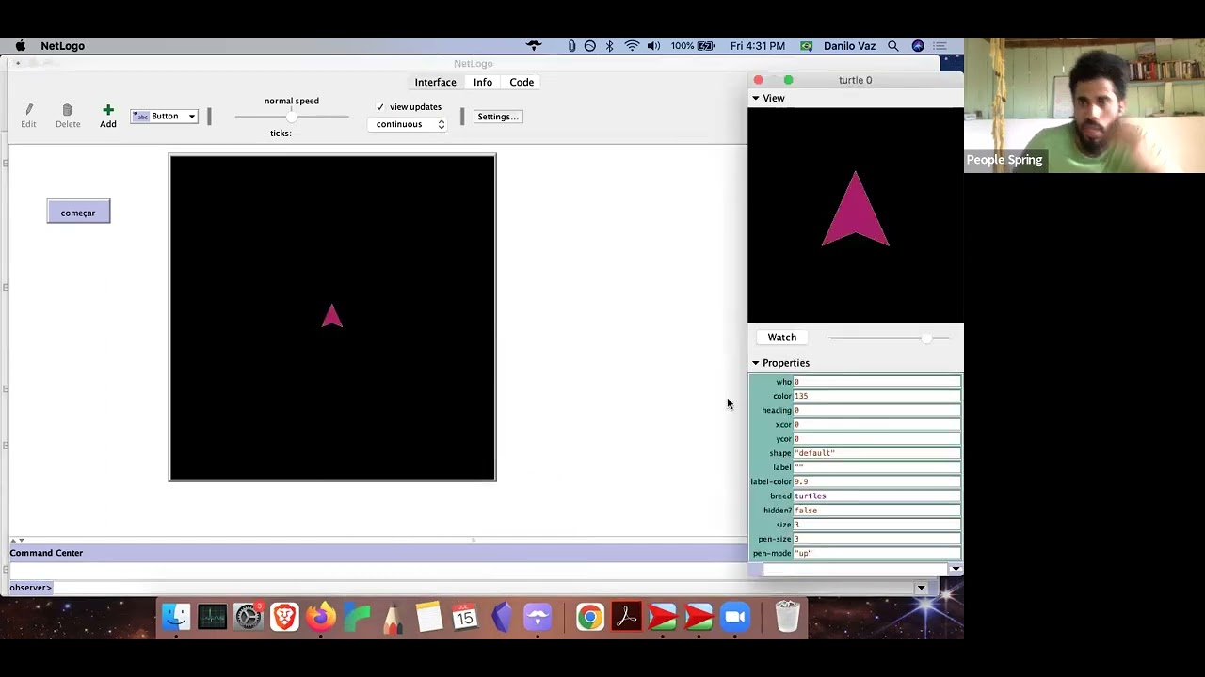This screenshot has height=677, width=1205.
Task: Open the Command Center history dropdown arrow
Action: [921, 589]
